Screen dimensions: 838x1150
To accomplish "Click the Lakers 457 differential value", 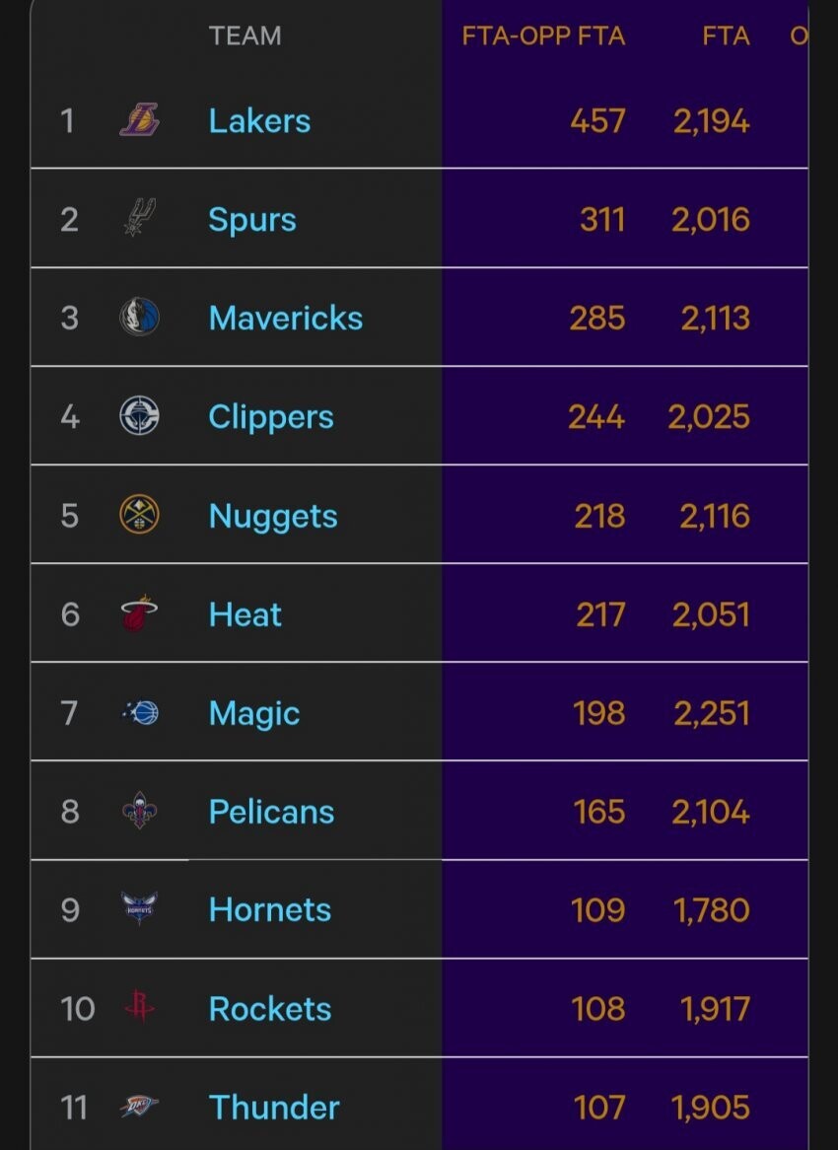I will [x=597, y=121].
